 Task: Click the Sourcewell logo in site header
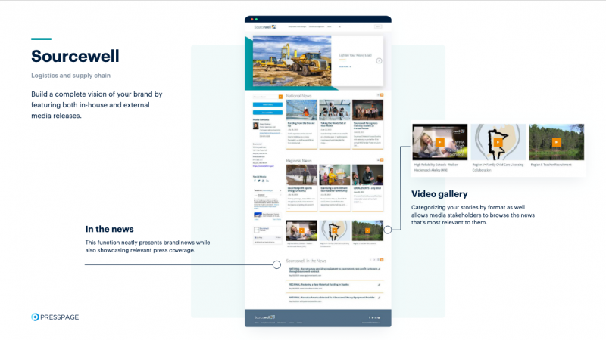[x=265, y=27]
